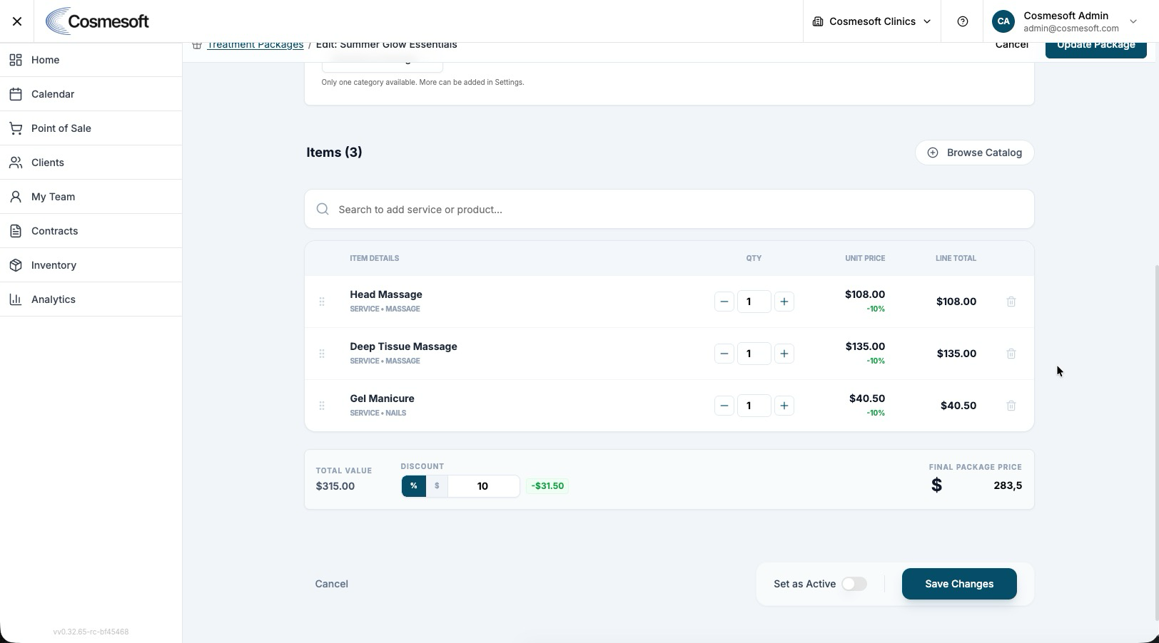1159x643 pixels.
Task: Follow the Treatment Packages breadcrumb link
Action: pyautogui.click(x=255, y=46)
